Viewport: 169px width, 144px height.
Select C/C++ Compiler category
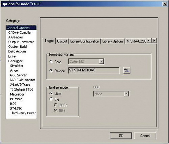tap(20, 33)
